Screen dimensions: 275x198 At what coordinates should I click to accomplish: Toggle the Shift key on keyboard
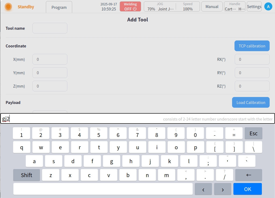tap(27, 175)
